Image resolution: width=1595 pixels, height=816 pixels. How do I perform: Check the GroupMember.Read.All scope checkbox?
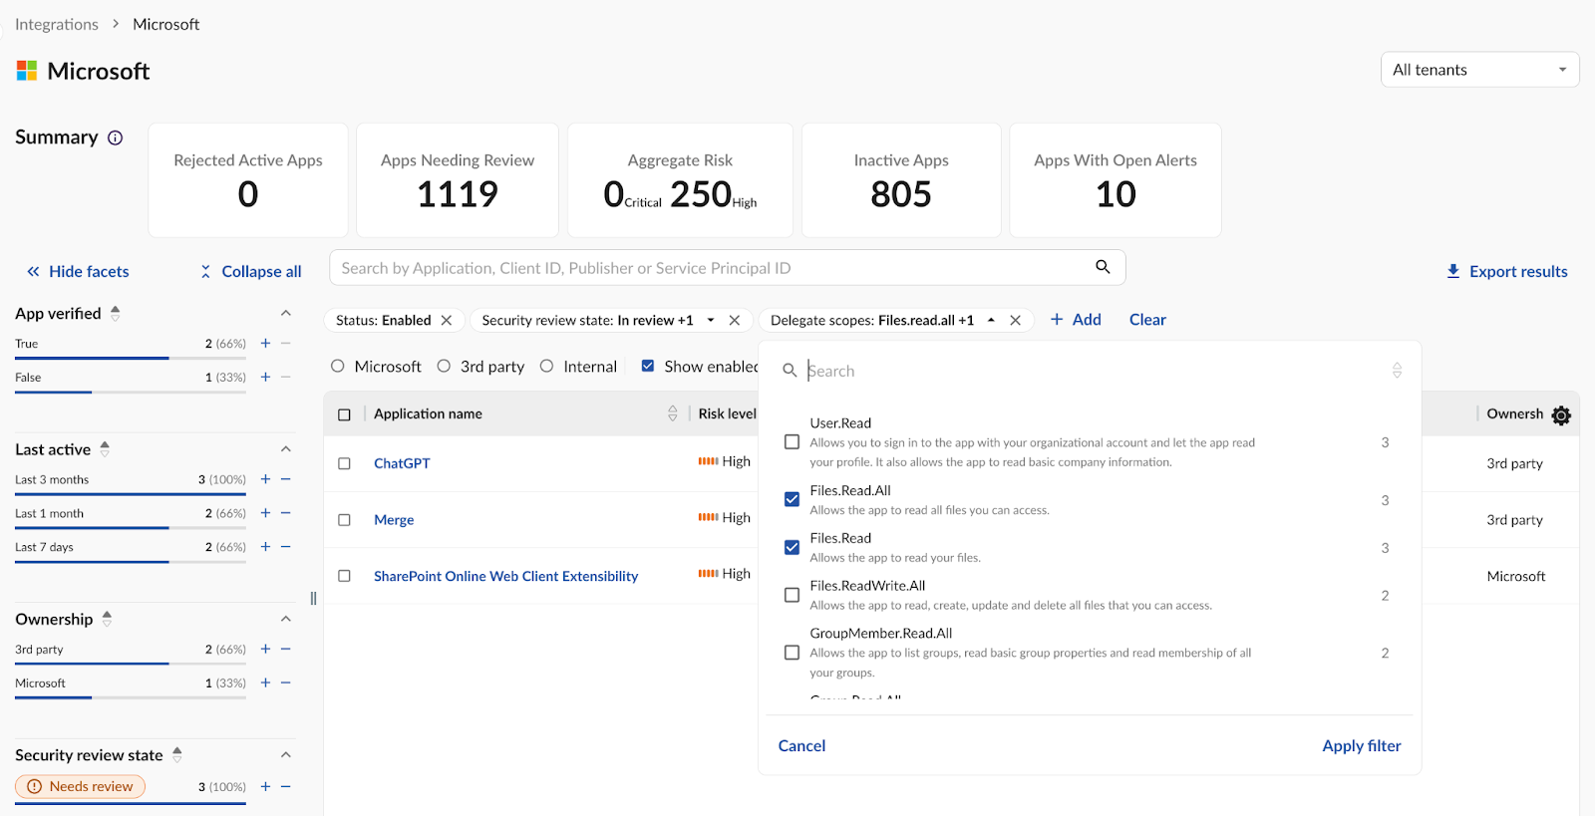pyautogui.click(x=793, y=653)
